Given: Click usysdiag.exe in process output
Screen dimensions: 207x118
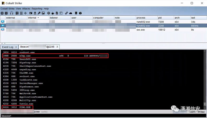Looking at the screenshot, I should click(28, 70).
